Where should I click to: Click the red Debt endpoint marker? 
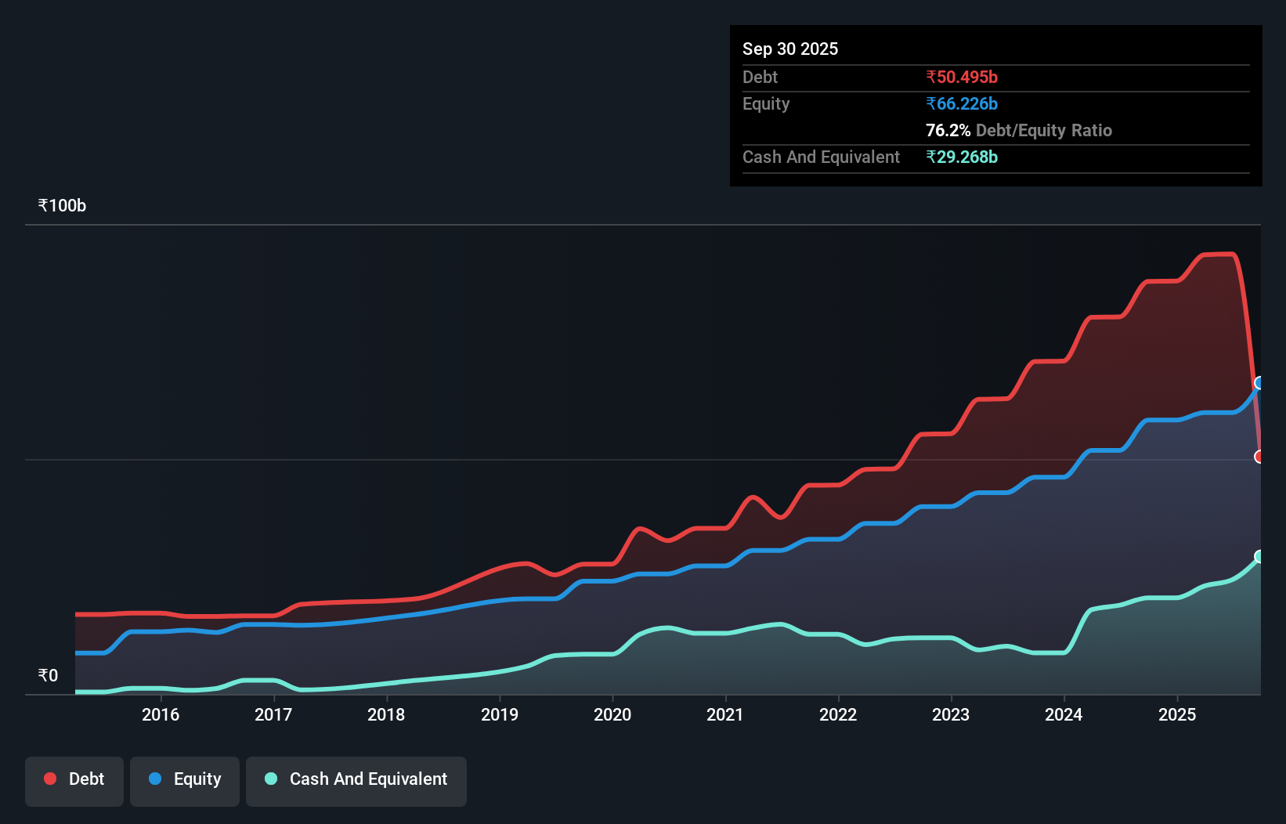click(1259, 457)
